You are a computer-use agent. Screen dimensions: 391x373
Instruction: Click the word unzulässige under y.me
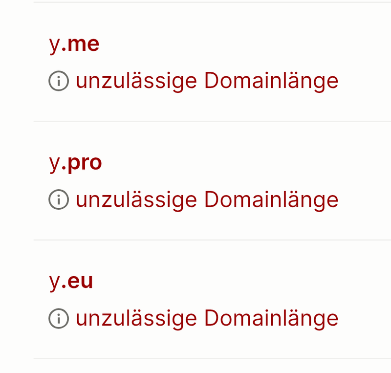click(136, 81)
